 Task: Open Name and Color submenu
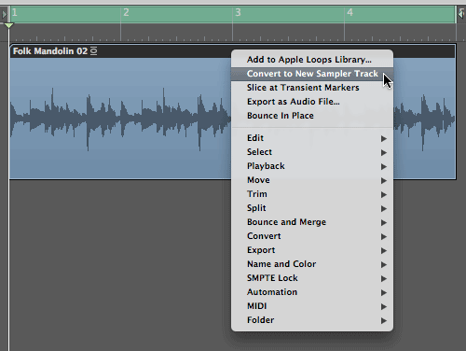point(312,264)
